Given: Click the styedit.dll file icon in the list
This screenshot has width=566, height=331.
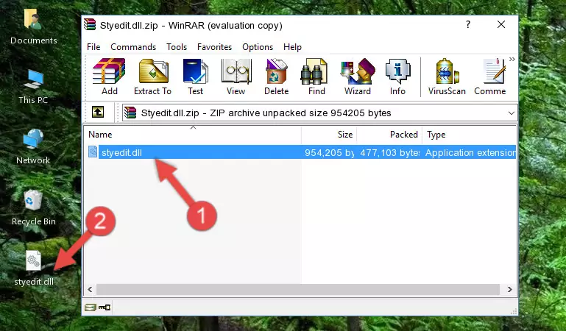Looking at the screenshot, I should (x=93, y=152).
